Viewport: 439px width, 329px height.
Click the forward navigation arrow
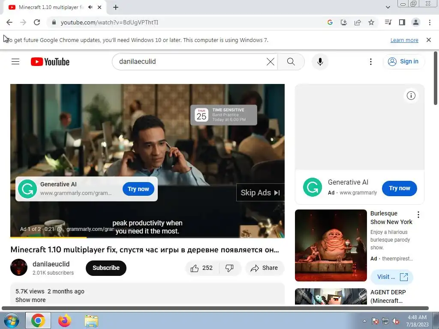tap(23, 22)
